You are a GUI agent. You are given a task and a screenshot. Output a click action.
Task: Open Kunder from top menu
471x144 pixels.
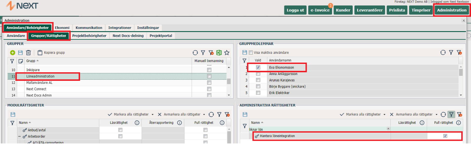[343, 10]
